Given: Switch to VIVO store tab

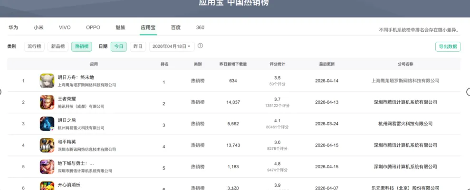Looking at the screenshot, I should (65, 27).
